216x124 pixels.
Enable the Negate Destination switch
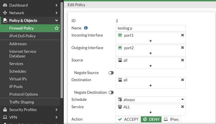coord(111,93)
